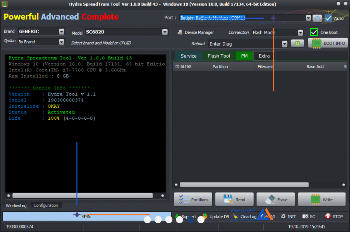The image size is (350, 232).
Task: Click the Partitions checklist button
Action: [x=193, y=199]
